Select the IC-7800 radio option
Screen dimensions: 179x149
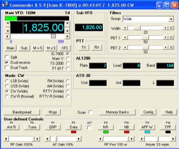[68, 54]
